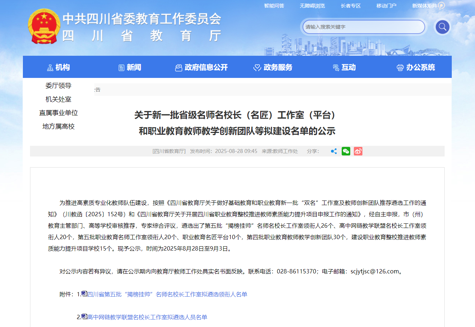
Task: Choose 直属事业单位 in the dropdown list
Action: pyautogui.click(x=59, y=113)
